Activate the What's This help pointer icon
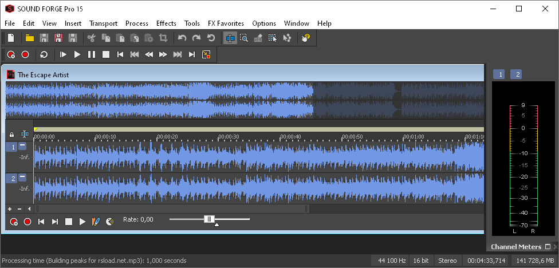The image size is (559, 268). pyautogui.click(x=306, y=38)
